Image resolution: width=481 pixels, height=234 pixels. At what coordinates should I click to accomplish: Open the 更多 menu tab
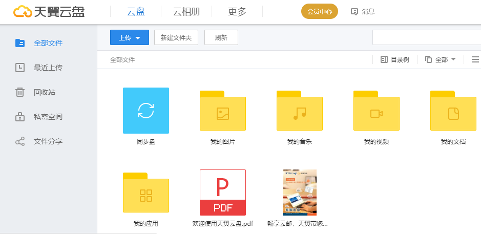[237, 12]
